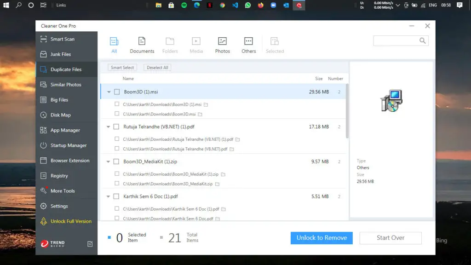This screenshot has height=265, width=471.
Task: Select Duplicate Files in sidebar
Action: pos(66,69)
